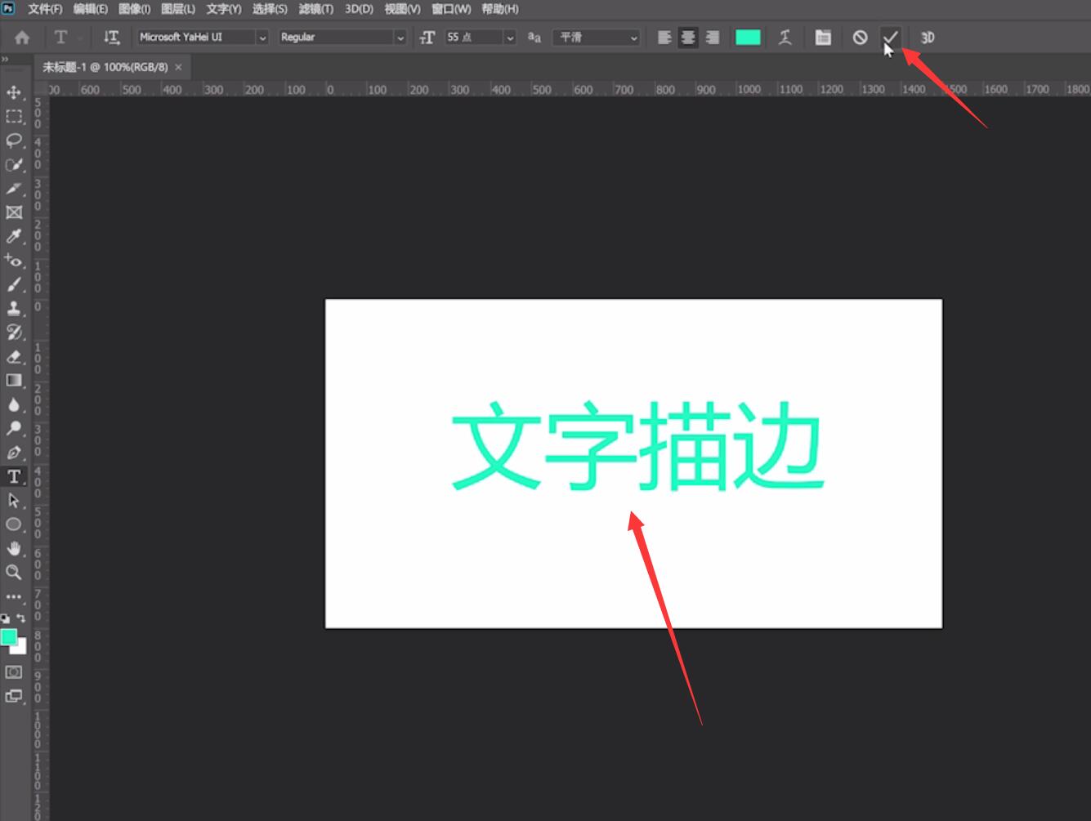This screenshot has width=1091, height=821.
Task: Open the Type tool preset picker
Action: (x=67, y=38)
